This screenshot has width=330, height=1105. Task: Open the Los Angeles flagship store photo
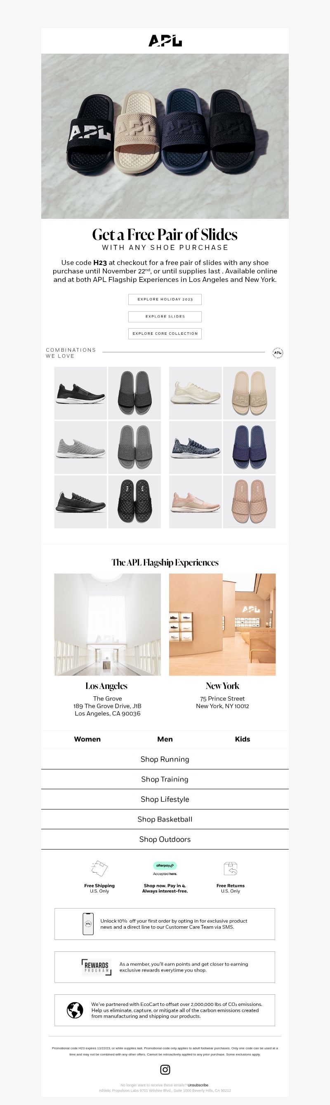tap(108, 625)
